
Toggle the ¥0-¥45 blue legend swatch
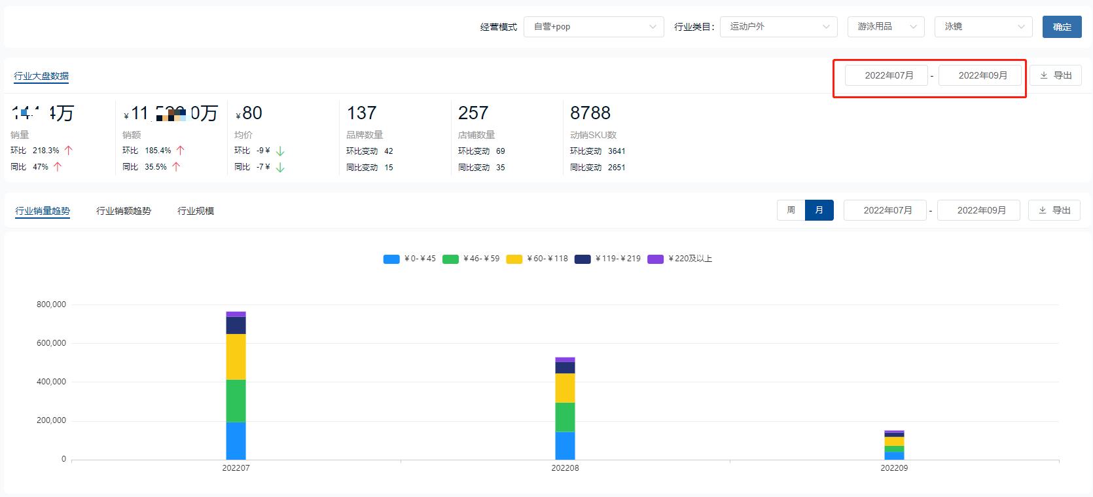(x=391, y=259)
